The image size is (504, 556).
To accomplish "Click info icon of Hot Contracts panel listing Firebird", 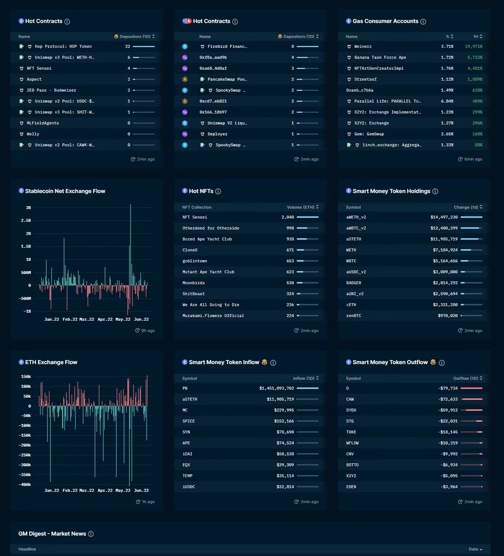I will (x=235, y=21).
